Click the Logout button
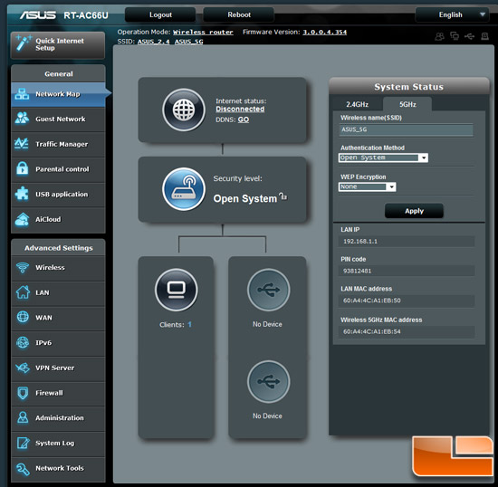Viewport: 498px width, 487px height. point(160,14)
